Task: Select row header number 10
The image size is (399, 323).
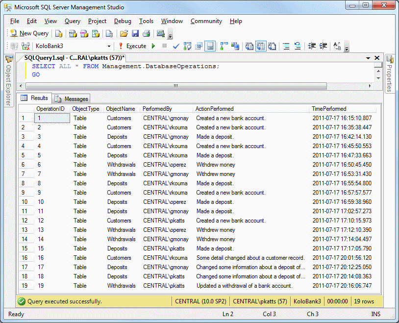Action: 26,202
